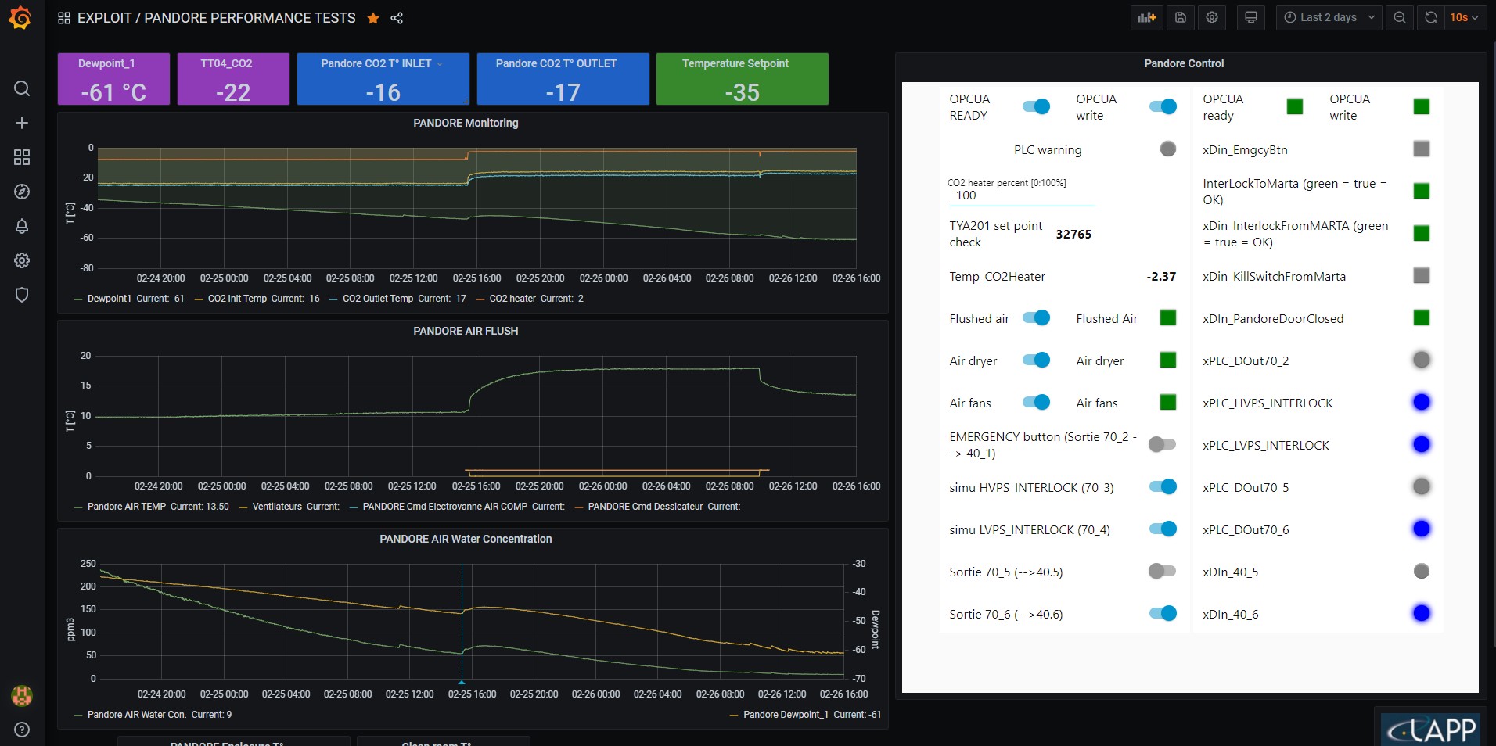Viewport: 1496px width, 746px height.
Task: Open the Pandore Control panel title menu
Action: coord(1184,63)
